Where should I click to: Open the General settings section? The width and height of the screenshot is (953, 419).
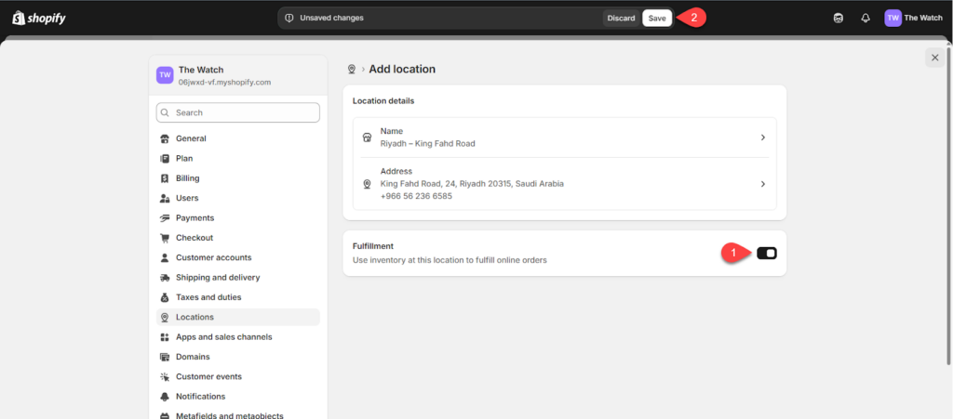(191, 138)
